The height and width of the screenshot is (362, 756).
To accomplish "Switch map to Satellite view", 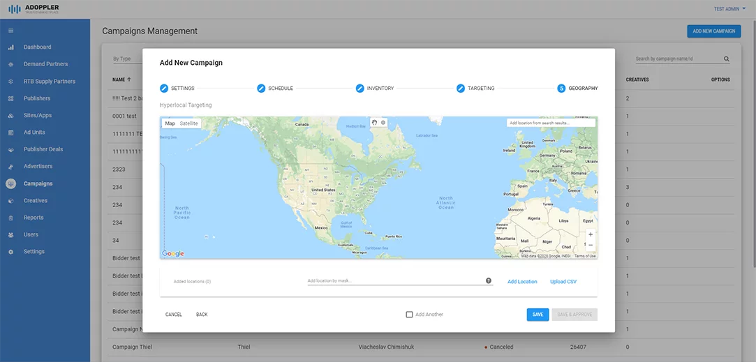I will click(188, 123).
